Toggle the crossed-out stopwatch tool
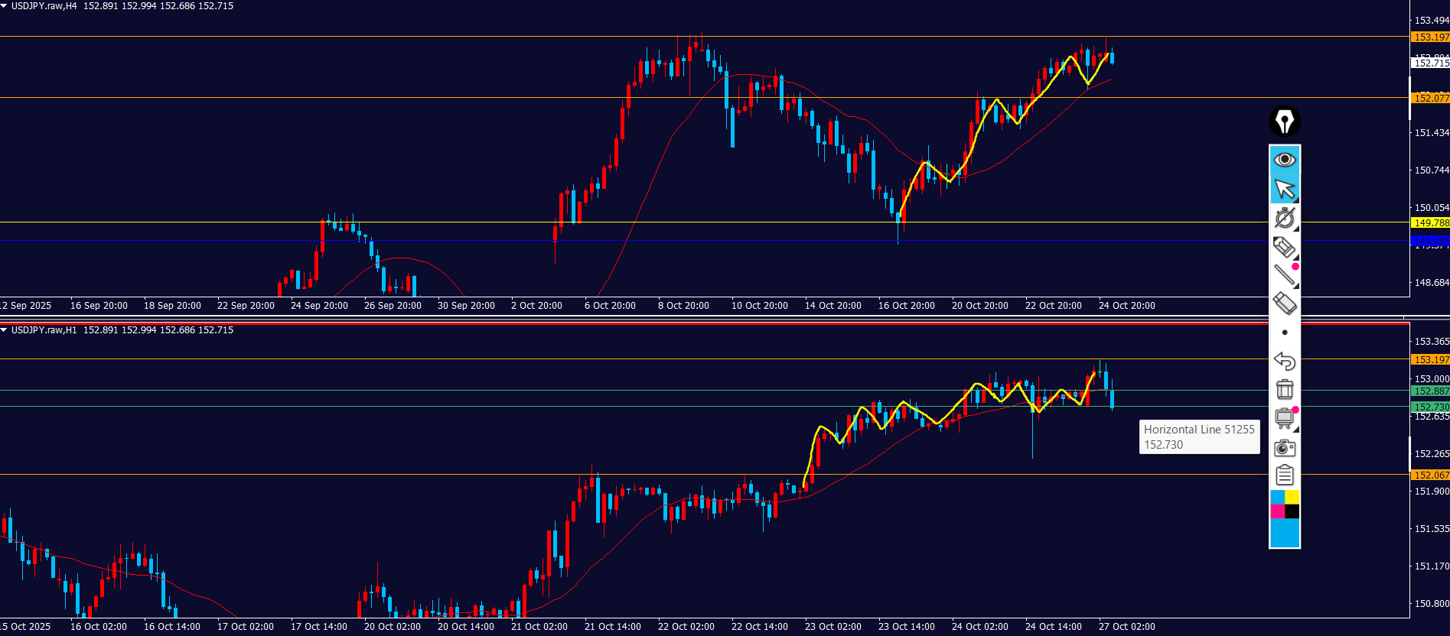 coord(1285,218)
